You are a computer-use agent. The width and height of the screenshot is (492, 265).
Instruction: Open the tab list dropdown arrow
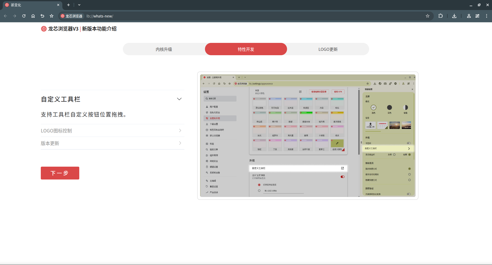(79, 5)
